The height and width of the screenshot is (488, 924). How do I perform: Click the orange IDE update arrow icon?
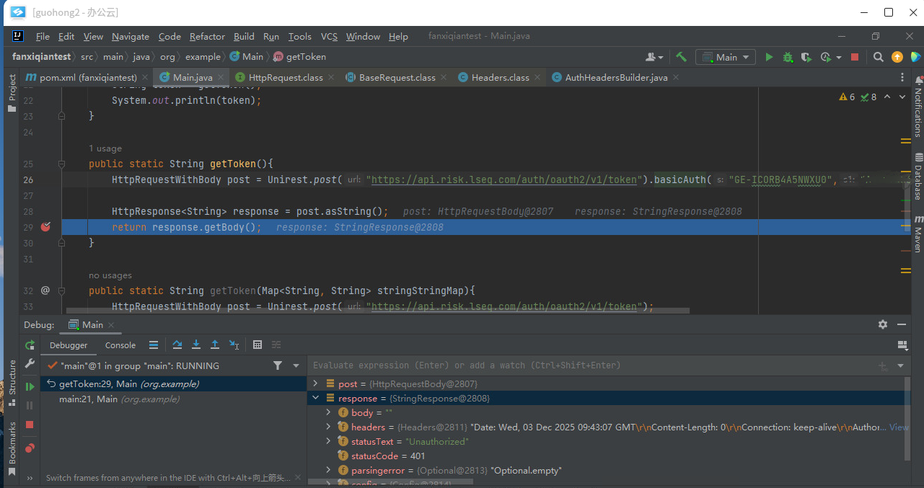tap(897, 57)
